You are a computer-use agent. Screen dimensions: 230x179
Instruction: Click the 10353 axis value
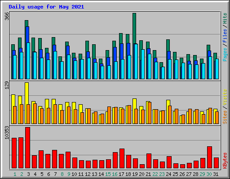(x=7, y=133)
